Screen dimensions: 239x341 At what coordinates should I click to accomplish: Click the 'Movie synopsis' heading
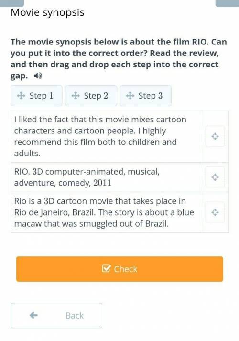click(x=47, y=12)
